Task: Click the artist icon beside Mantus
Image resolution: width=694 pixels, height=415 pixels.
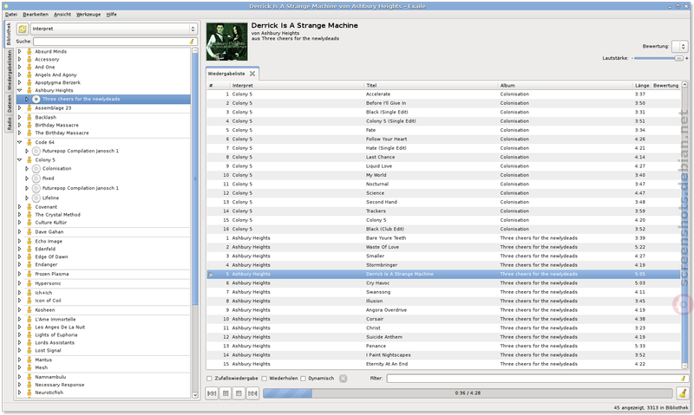Action: point(29,360)
